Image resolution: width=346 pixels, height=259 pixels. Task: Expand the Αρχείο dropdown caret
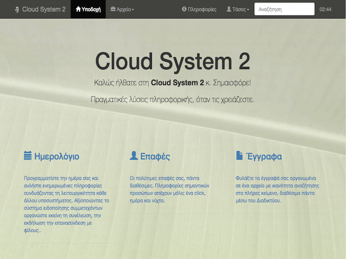coord(133,9)
